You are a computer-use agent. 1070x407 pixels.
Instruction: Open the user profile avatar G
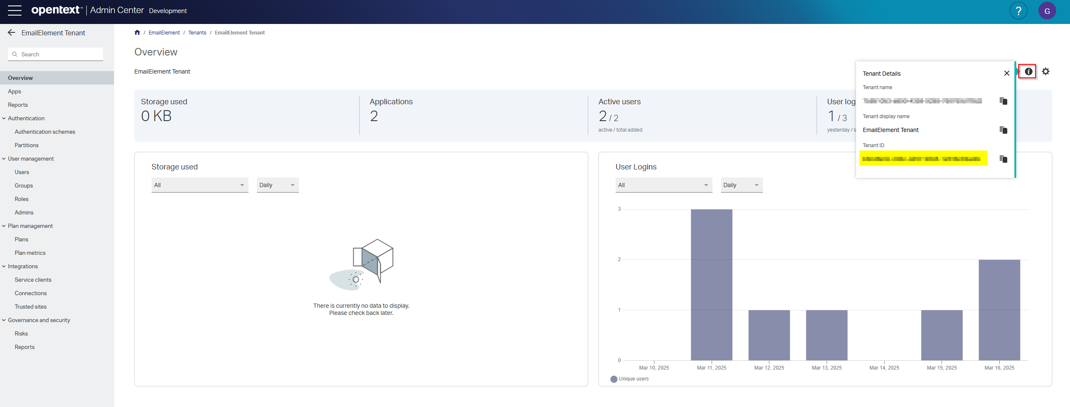1047,11
